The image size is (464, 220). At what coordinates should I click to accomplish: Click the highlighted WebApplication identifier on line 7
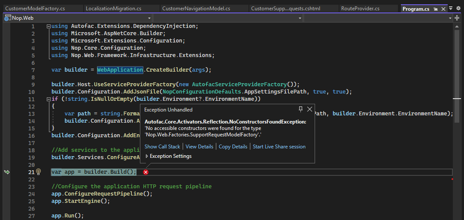[120, 70]
